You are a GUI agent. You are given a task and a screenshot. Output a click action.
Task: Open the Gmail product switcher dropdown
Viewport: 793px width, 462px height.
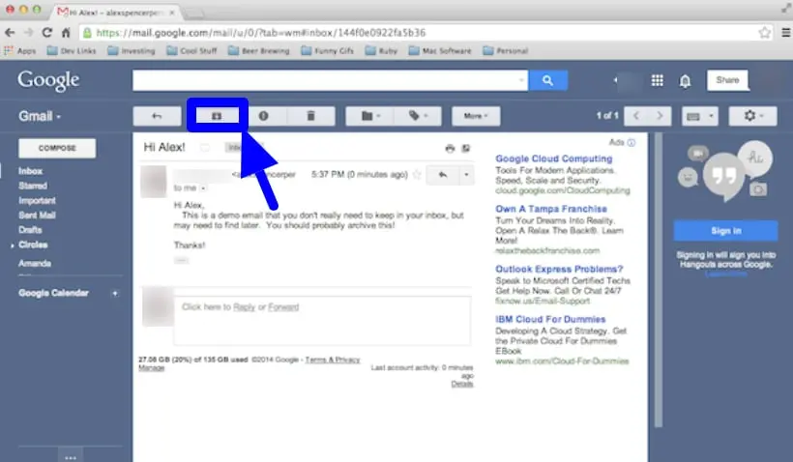40,116
